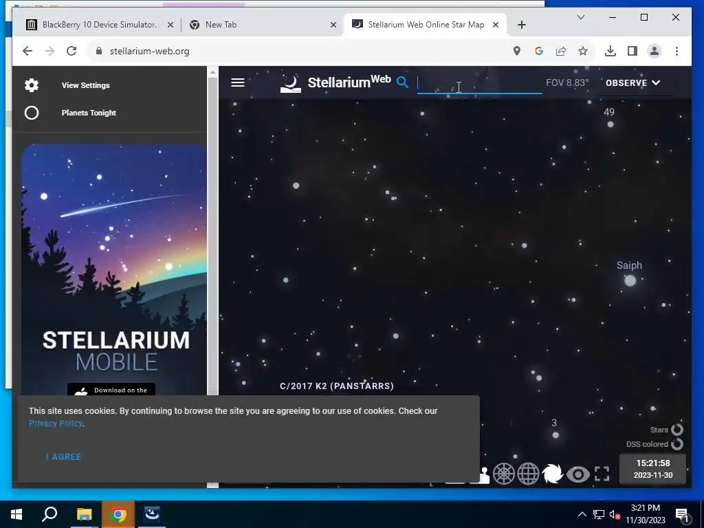Image resolution: width=704 pixels, height=528 pixels.
Task: Show hidden system tray icons
Action: coord(582,514)
